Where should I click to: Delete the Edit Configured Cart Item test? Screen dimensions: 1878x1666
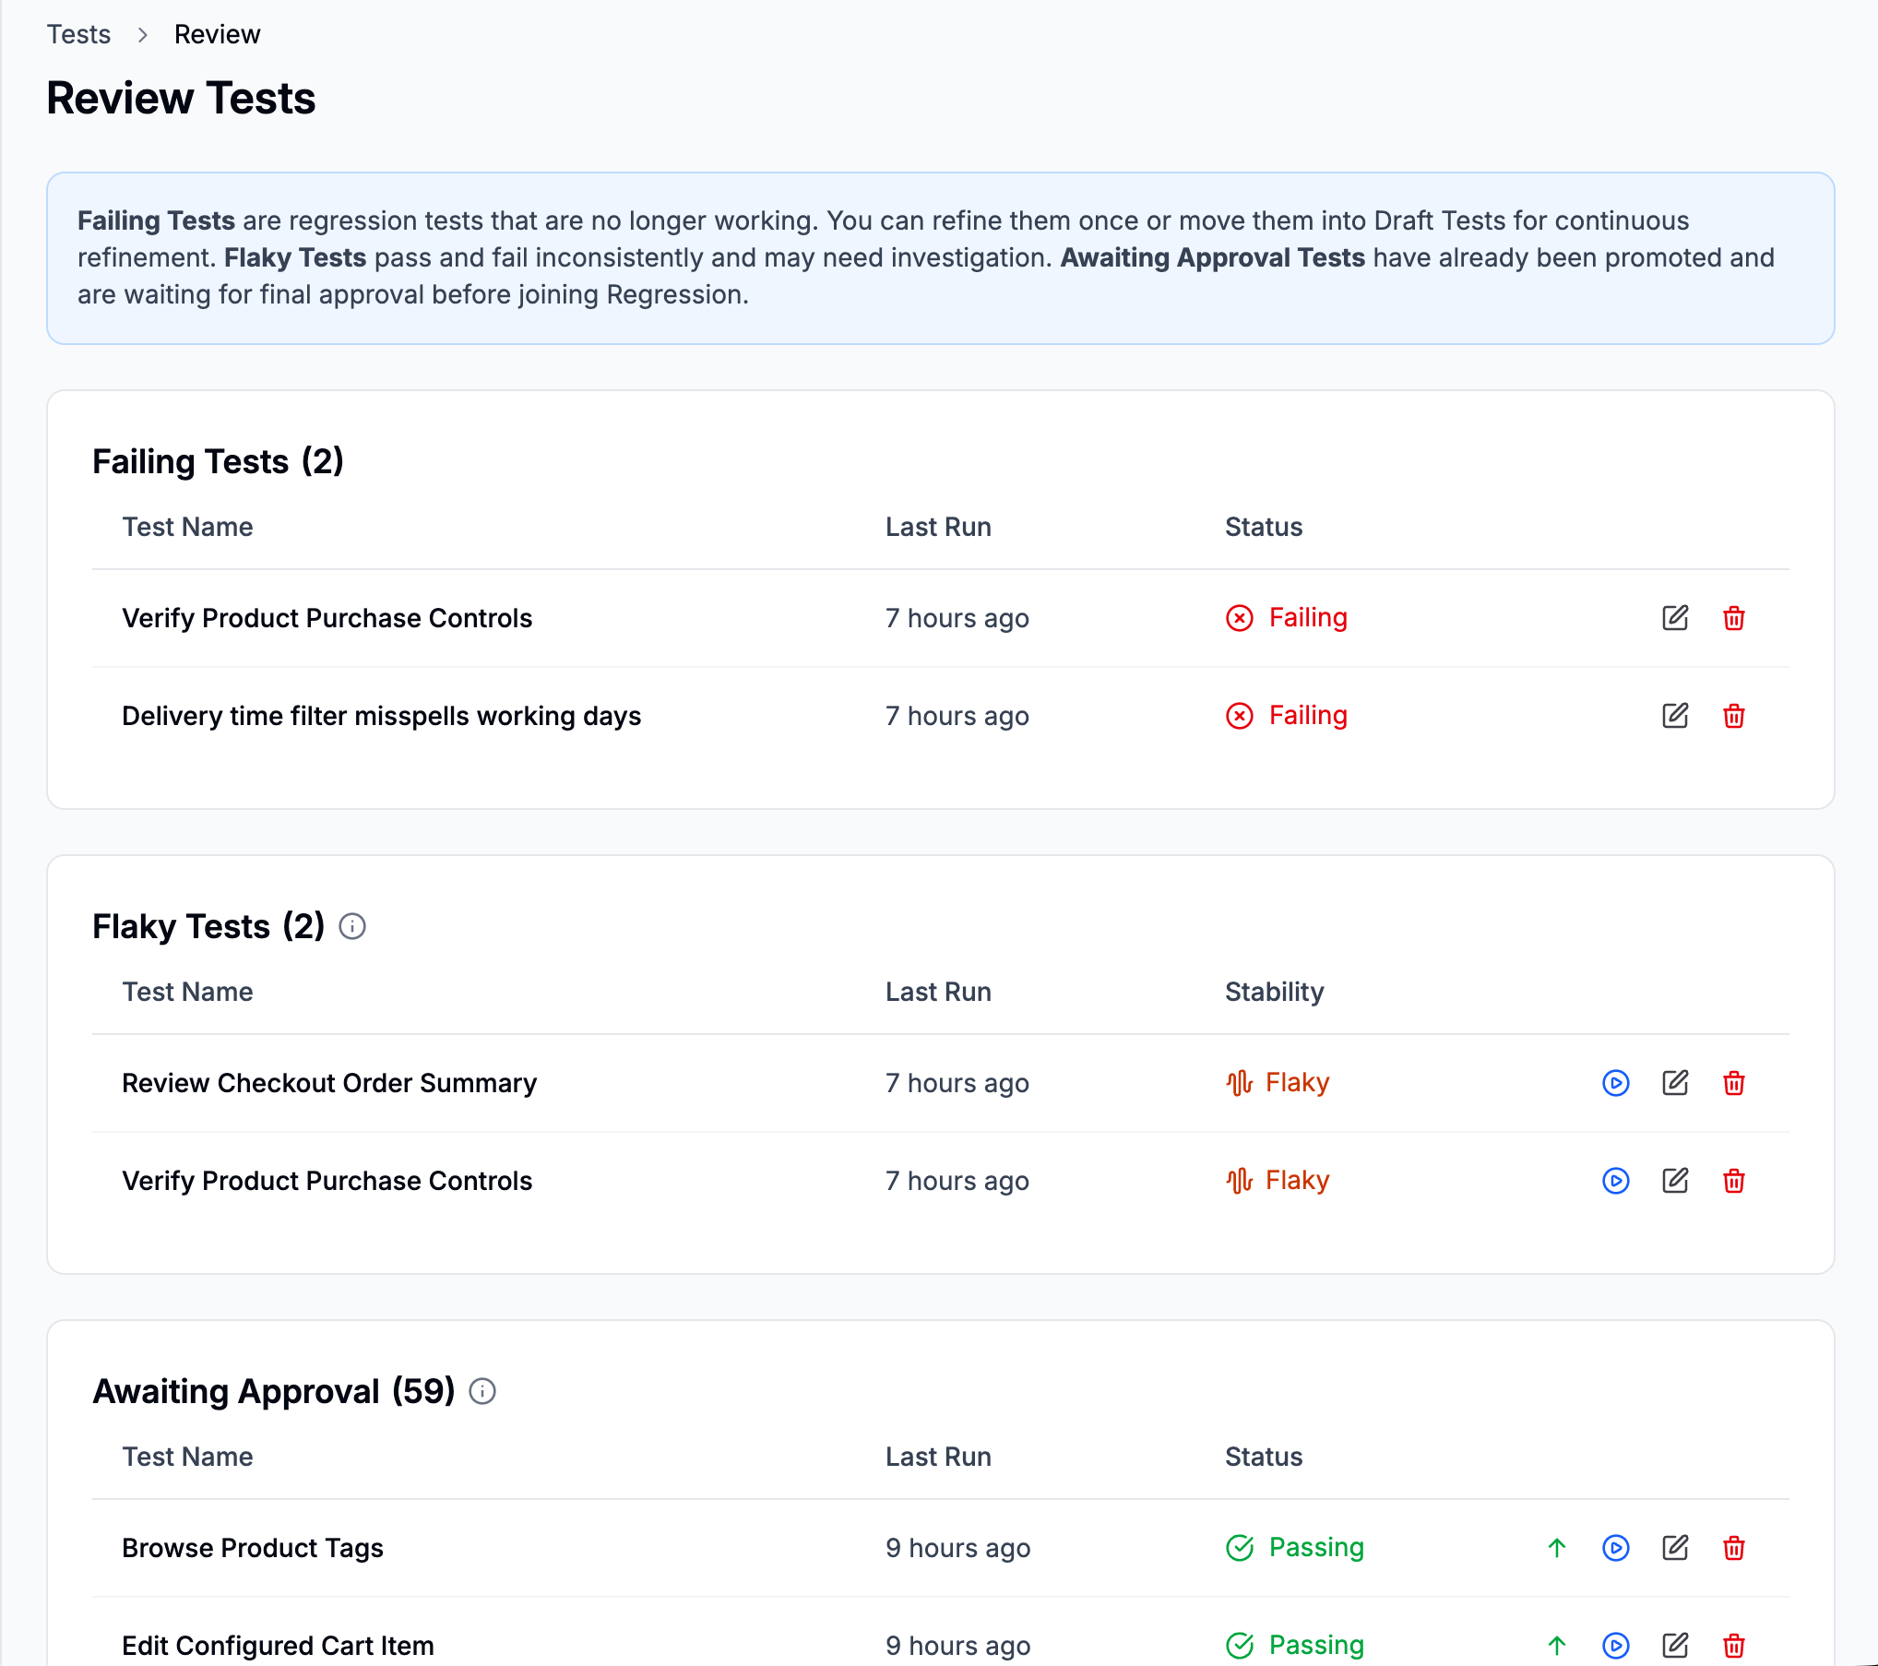1734,1646
